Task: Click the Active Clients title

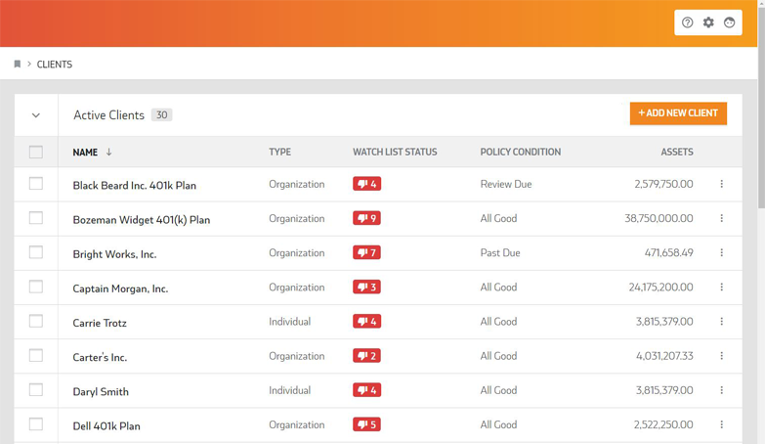Action: click(x=108, y=115)
